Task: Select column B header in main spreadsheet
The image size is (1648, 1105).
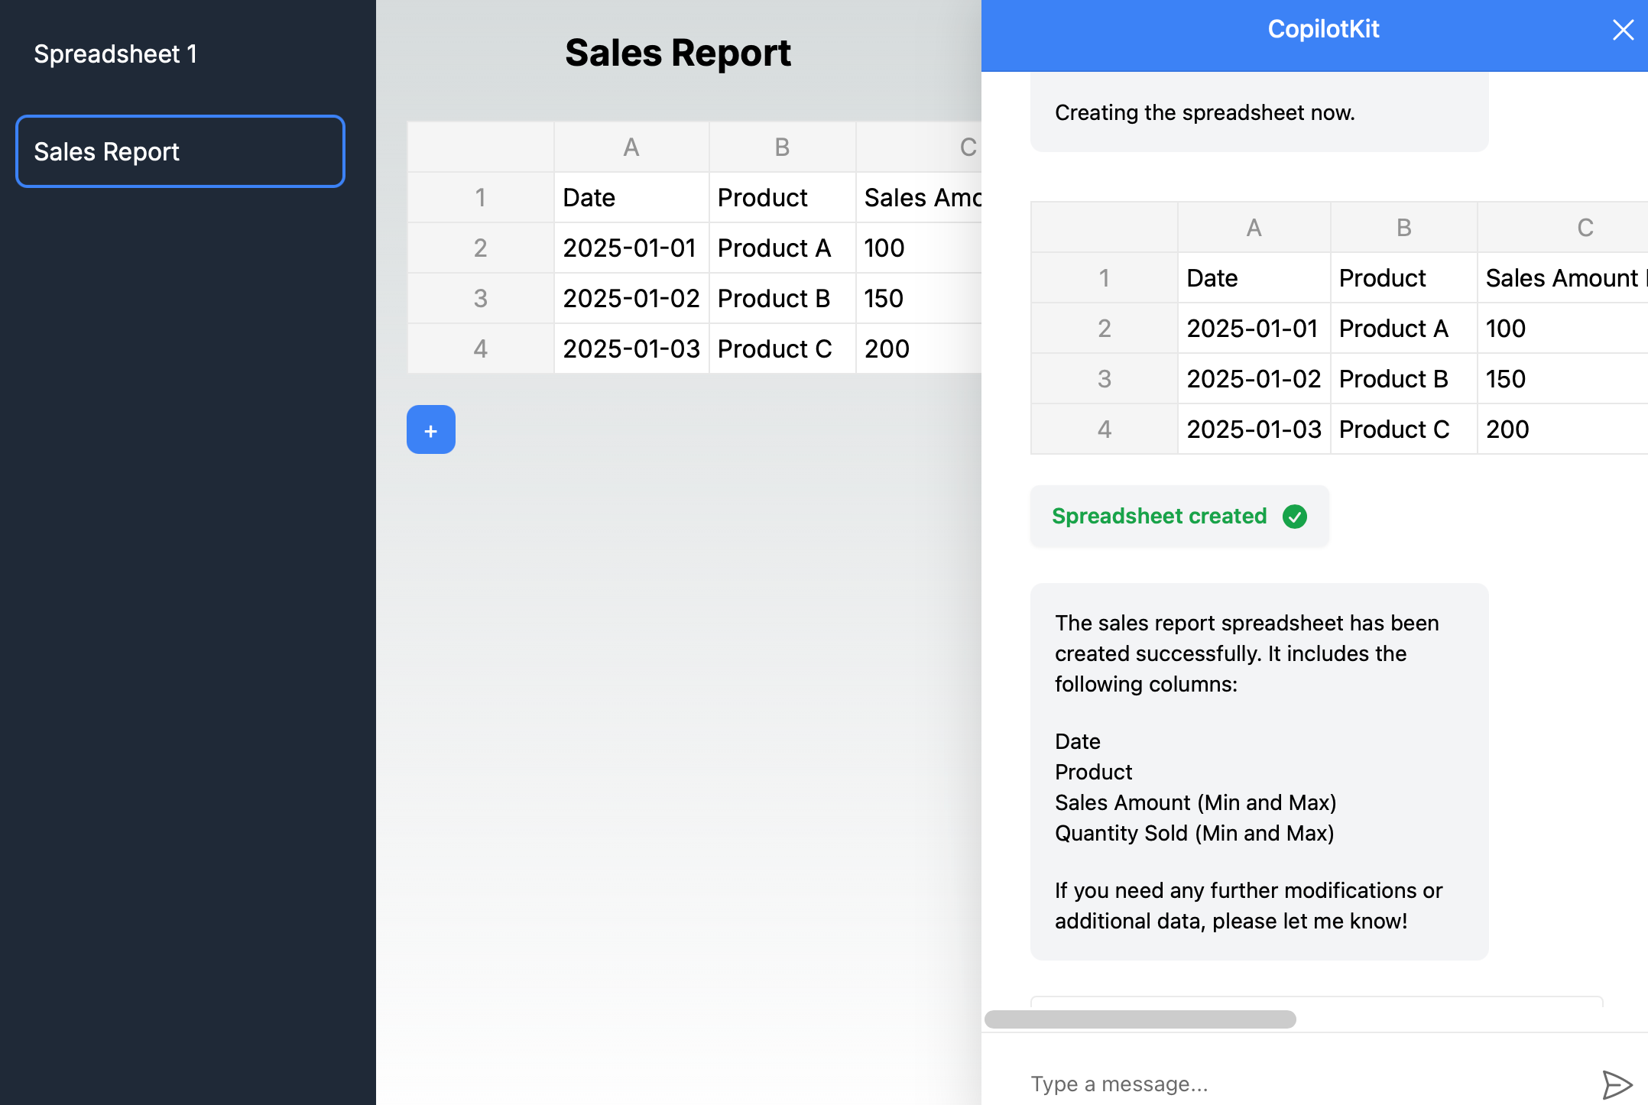Action: 782,147
